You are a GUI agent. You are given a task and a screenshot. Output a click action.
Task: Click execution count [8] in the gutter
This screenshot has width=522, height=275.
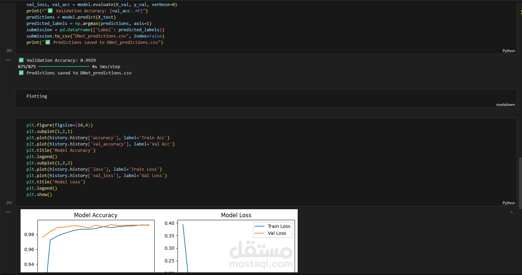(x=9, y=50)
